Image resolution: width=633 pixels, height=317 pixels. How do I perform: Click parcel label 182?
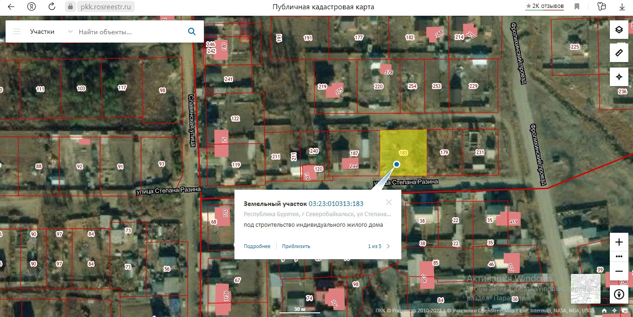(410, 37)
